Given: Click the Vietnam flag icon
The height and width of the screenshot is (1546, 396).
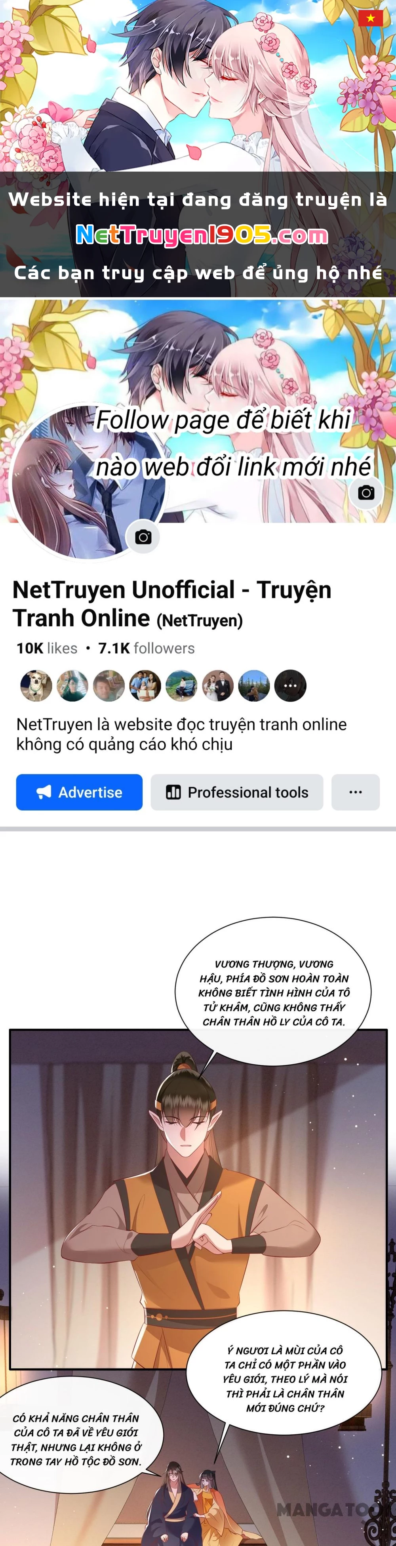Looking at the screenshot, I should point(370,18).
